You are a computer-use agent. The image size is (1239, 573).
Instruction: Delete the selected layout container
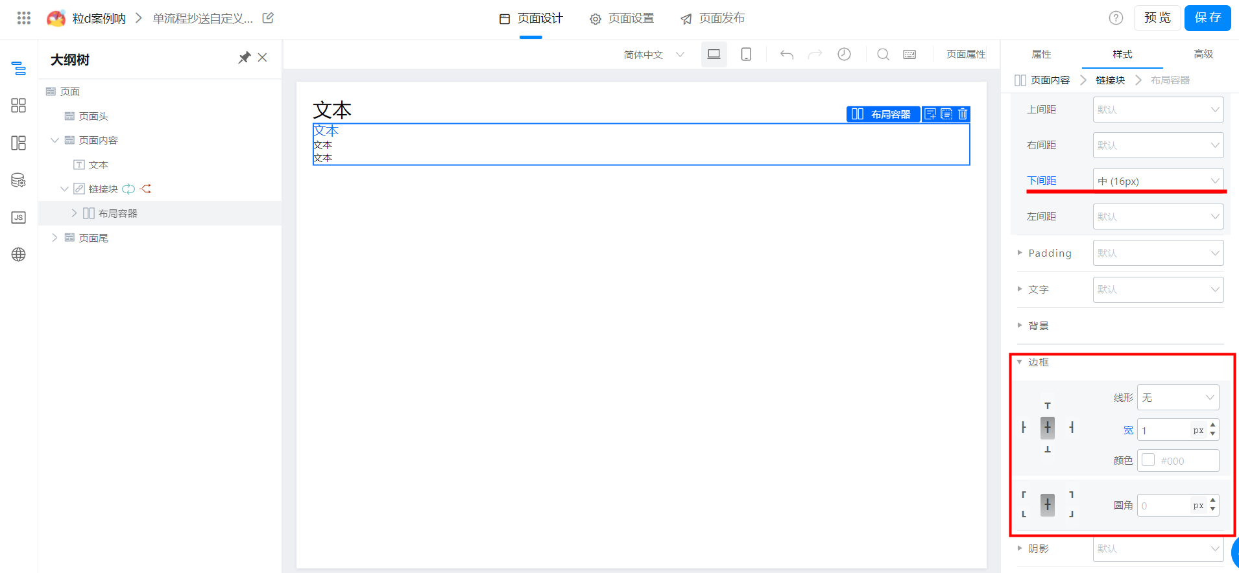pos(963,114)
